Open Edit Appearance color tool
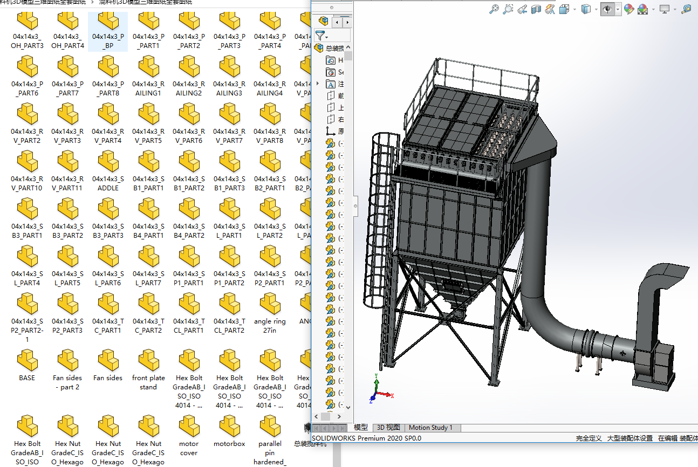Viewport: 698px width, 467px height. coord(628,9)
